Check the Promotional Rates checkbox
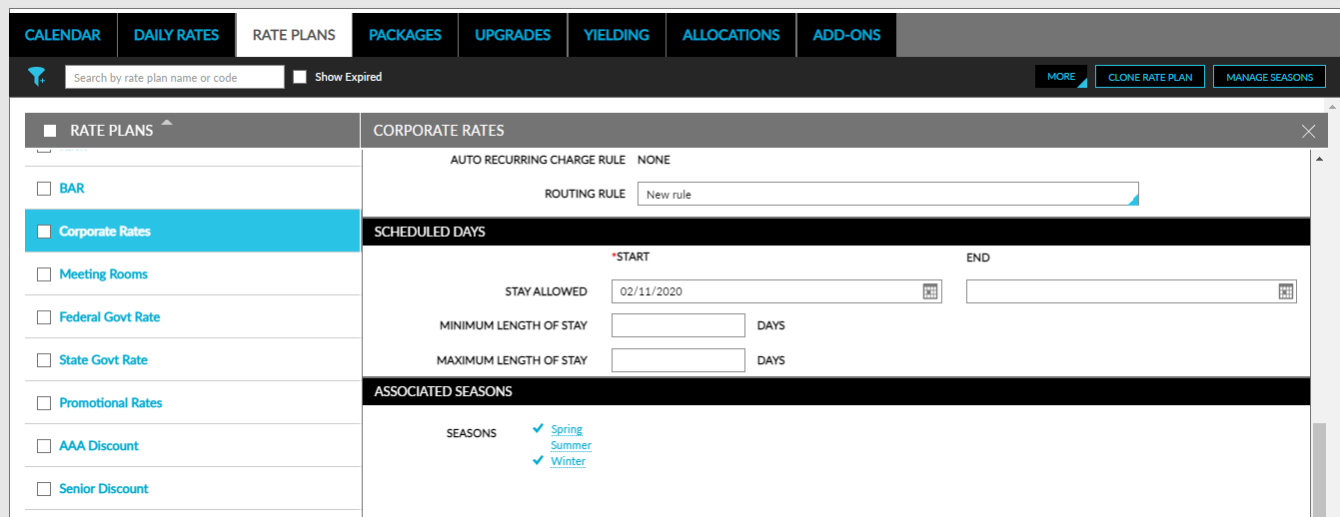The height and width of the screenshot is (517, 1340). (43, 403)
